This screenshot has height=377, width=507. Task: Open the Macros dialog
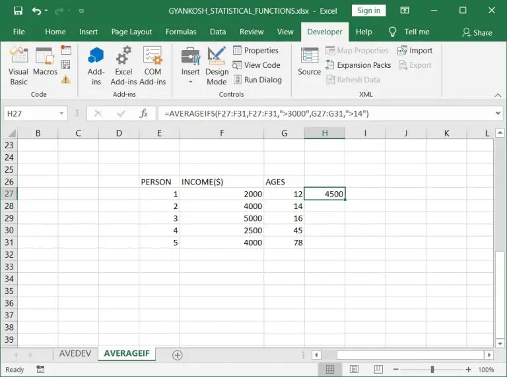pyautogui.click(x=45, y=61)
